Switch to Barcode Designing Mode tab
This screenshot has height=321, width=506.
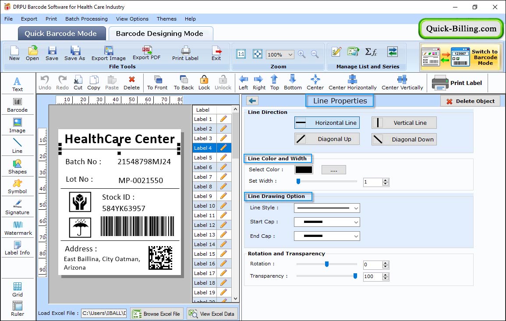tap(160, 34)
